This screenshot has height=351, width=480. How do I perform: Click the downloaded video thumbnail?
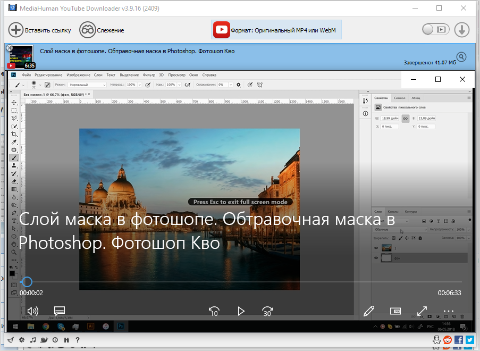tap(22, 57)
